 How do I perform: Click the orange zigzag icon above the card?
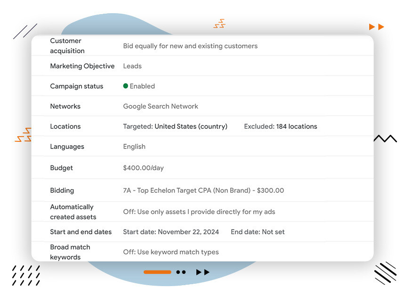click(219, 24)
